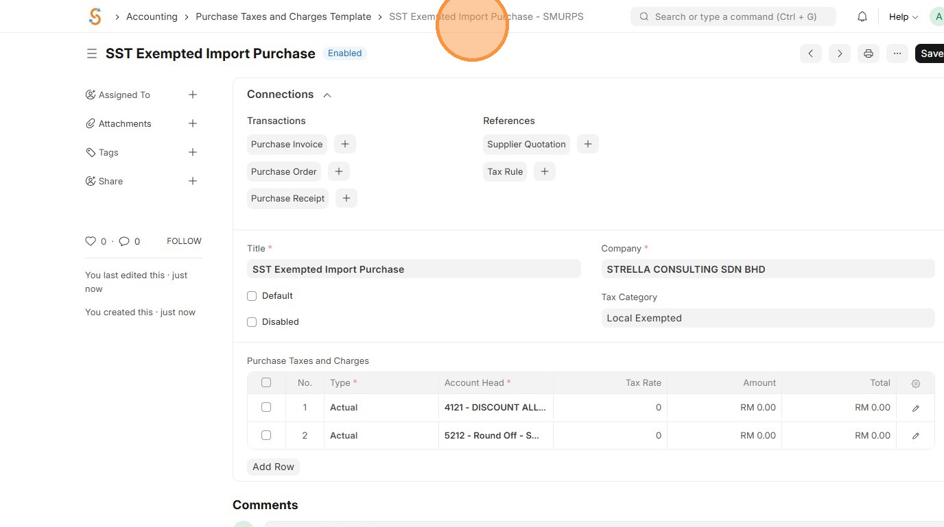Click Add Row button
Image resolution: width=944 pixels, height=527 pixels.
273,467
